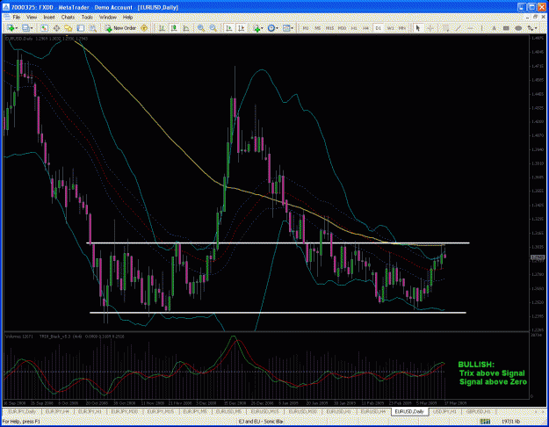Open the Strategy Tester icon

pos(93,28)
